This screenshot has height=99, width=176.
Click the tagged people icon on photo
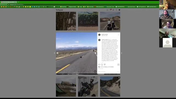click(x=95, y=71)
